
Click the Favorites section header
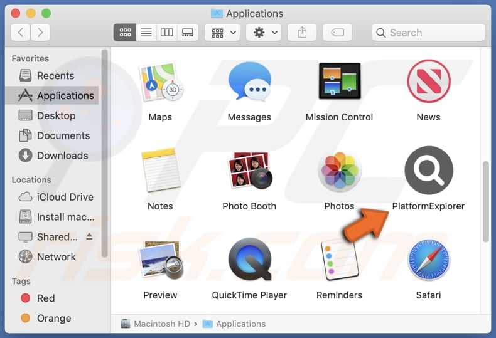30,59
